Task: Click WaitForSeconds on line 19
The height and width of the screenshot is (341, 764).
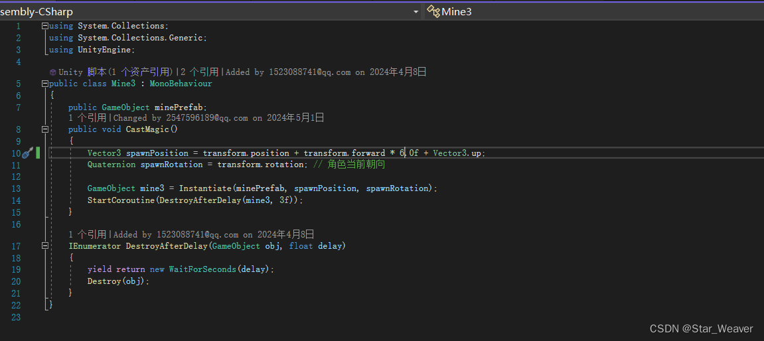Action: (x=202, y=269)
